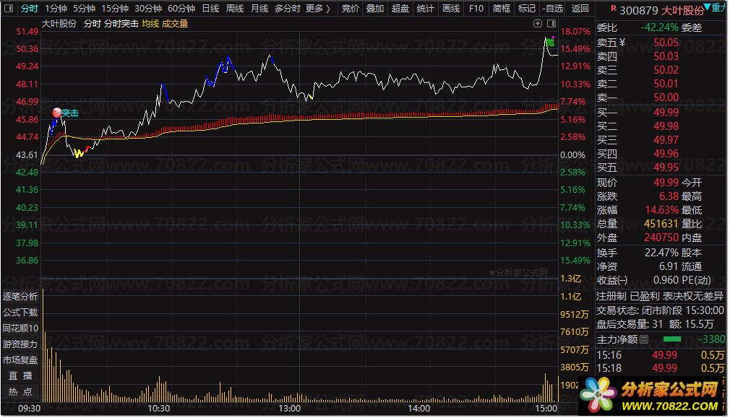This screenshot has height=418, width=730.
Task: Select the 30分钟 period tab
Action: pyautogui.click(x=148, y=9)
